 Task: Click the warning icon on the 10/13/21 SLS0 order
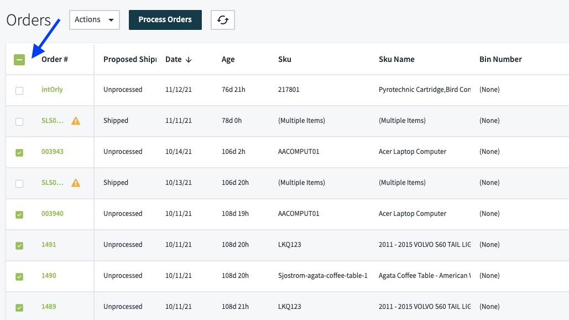pos(74,183)
